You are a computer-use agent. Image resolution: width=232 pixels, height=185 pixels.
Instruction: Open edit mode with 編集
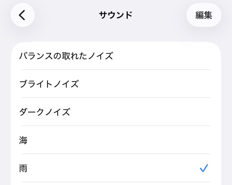[204, 15]
